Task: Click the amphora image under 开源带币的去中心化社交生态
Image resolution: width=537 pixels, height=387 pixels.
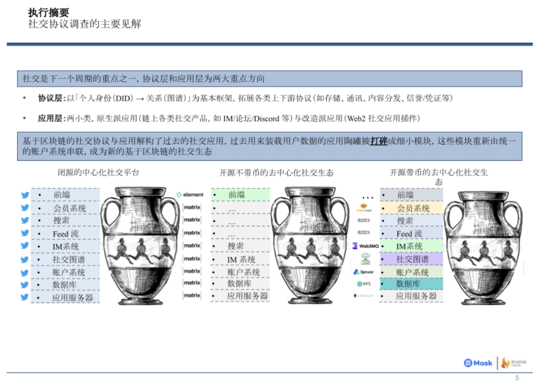Action: tap(483, 248)
